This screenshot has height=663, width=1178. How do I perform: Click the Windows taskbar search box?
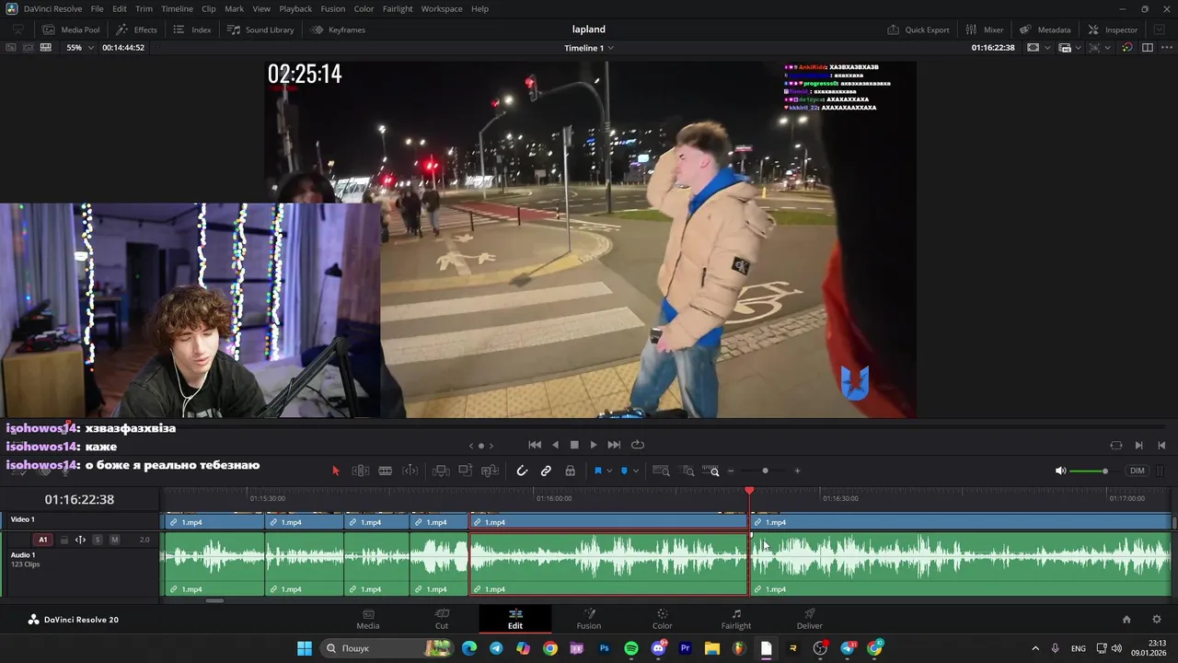387,648
